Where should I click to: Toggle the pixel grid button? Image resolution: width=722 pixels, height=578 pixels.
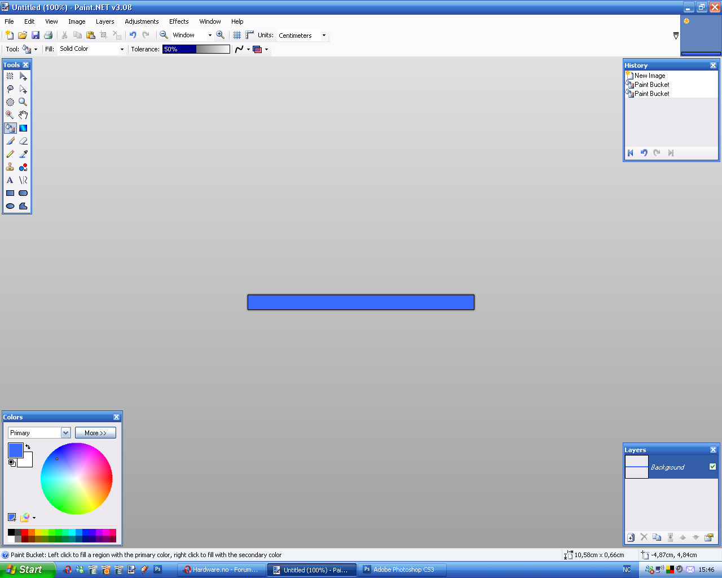pyautogui.click(x=237, y=35)
